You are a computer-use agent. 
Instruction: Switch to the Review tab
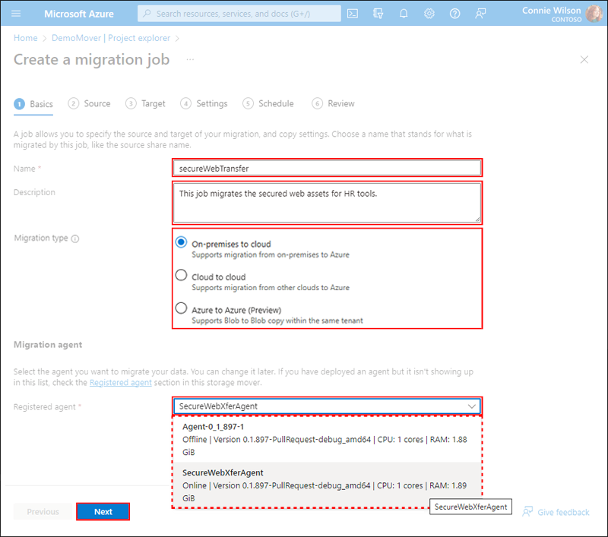tap(333, 103)
